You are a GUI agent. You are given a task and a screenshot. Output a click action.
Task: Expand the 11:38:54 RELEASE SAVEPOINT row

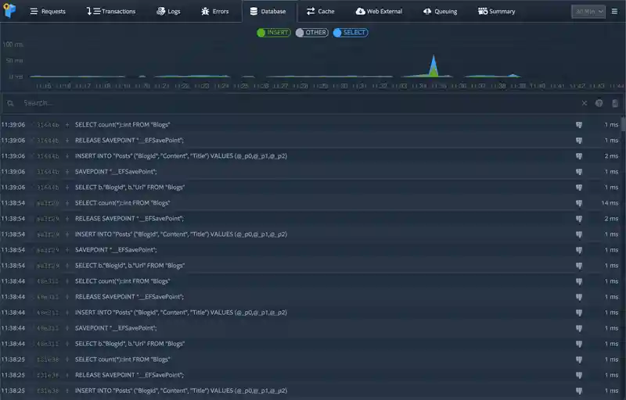click(67, 219)
